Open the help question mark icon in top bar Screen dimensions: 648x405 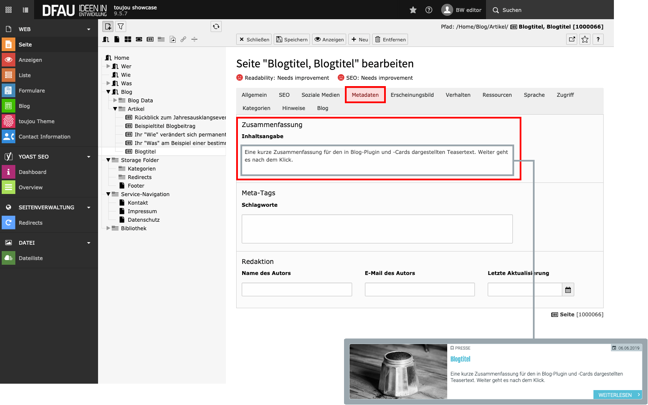(x=429, y=10)
